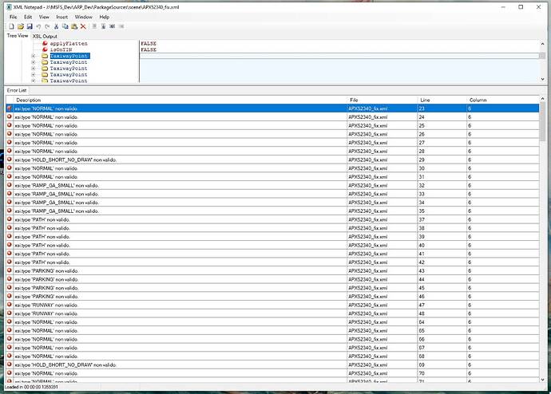The width and height of the screenshot is (551, 394).
Task: Open the Window menu
Action: click(83, 17)
